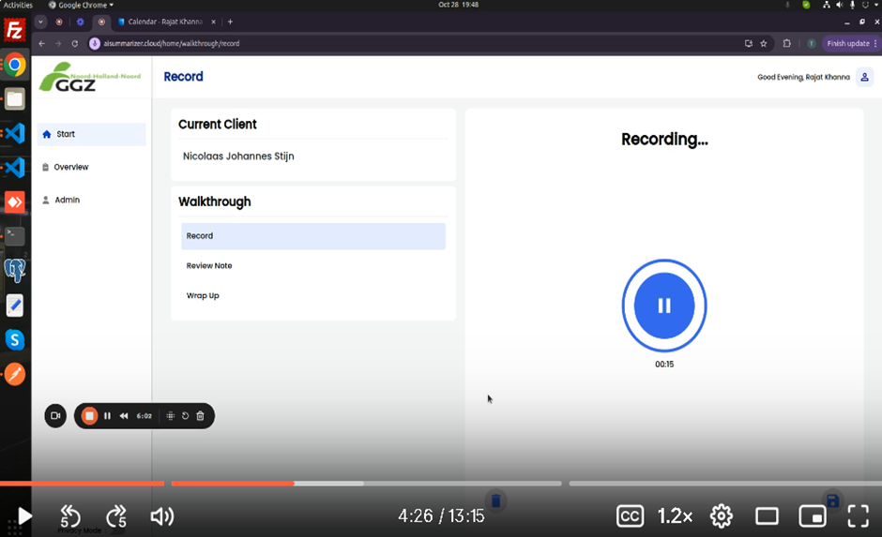This screenshot has width=882, height=537.
Task: Open the Google Chrome app menu in top bar
Action: pos(80,5)
